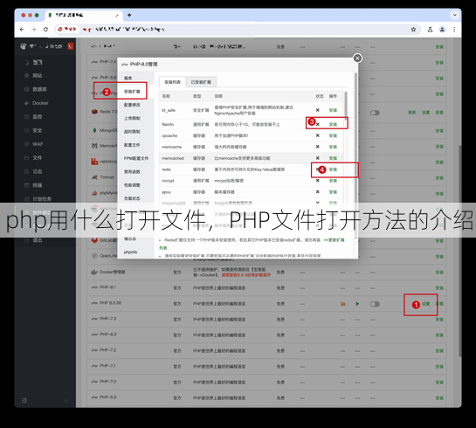Install the mcrypt extension
This screenshot has height=428, width=476.
333,181
